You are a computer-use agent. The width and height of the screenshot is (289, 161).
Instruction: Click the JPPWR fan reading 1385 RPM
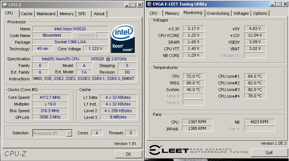click(197, 128)
